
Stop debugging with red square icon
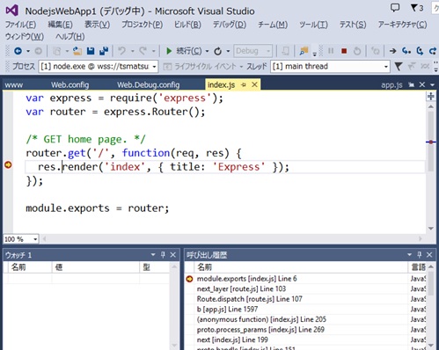click(344, 51)
